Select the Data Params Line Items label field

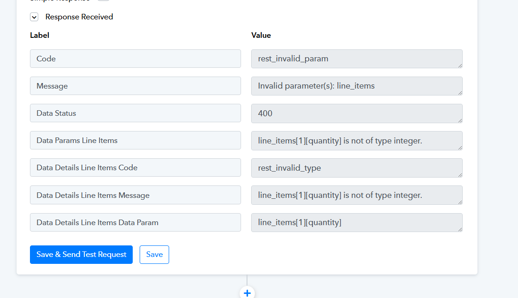pos(135,140)
